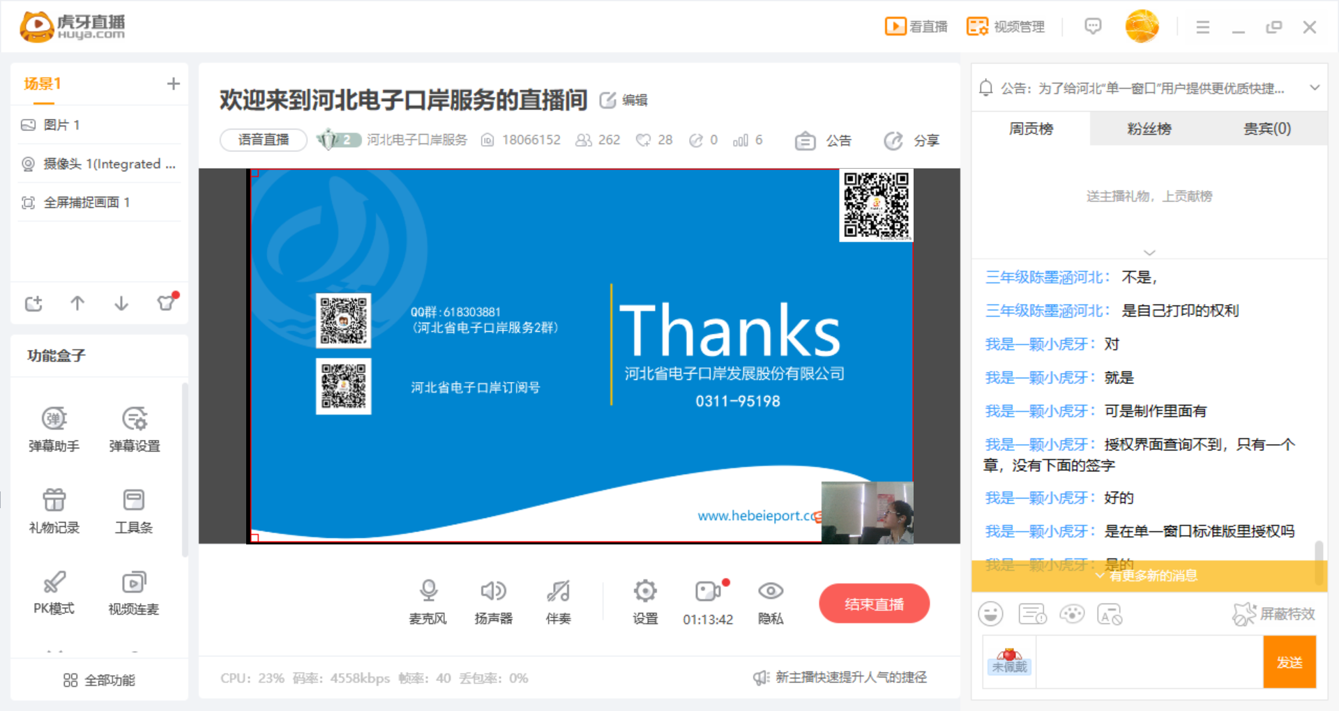Toggle the 扬声器 speaker
This screenshot has width=1339, height=711.
point(493,602)
